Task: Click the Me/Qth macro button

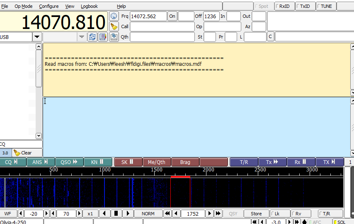Action: click(x=157, y=162)
